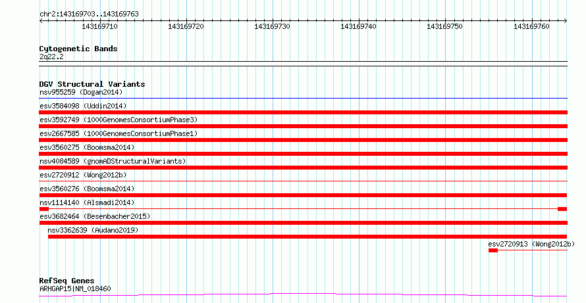The height and width of the screenshot is (303, 586).
Task: Click the red bar for esv3682464
Action: pos(303,223)
